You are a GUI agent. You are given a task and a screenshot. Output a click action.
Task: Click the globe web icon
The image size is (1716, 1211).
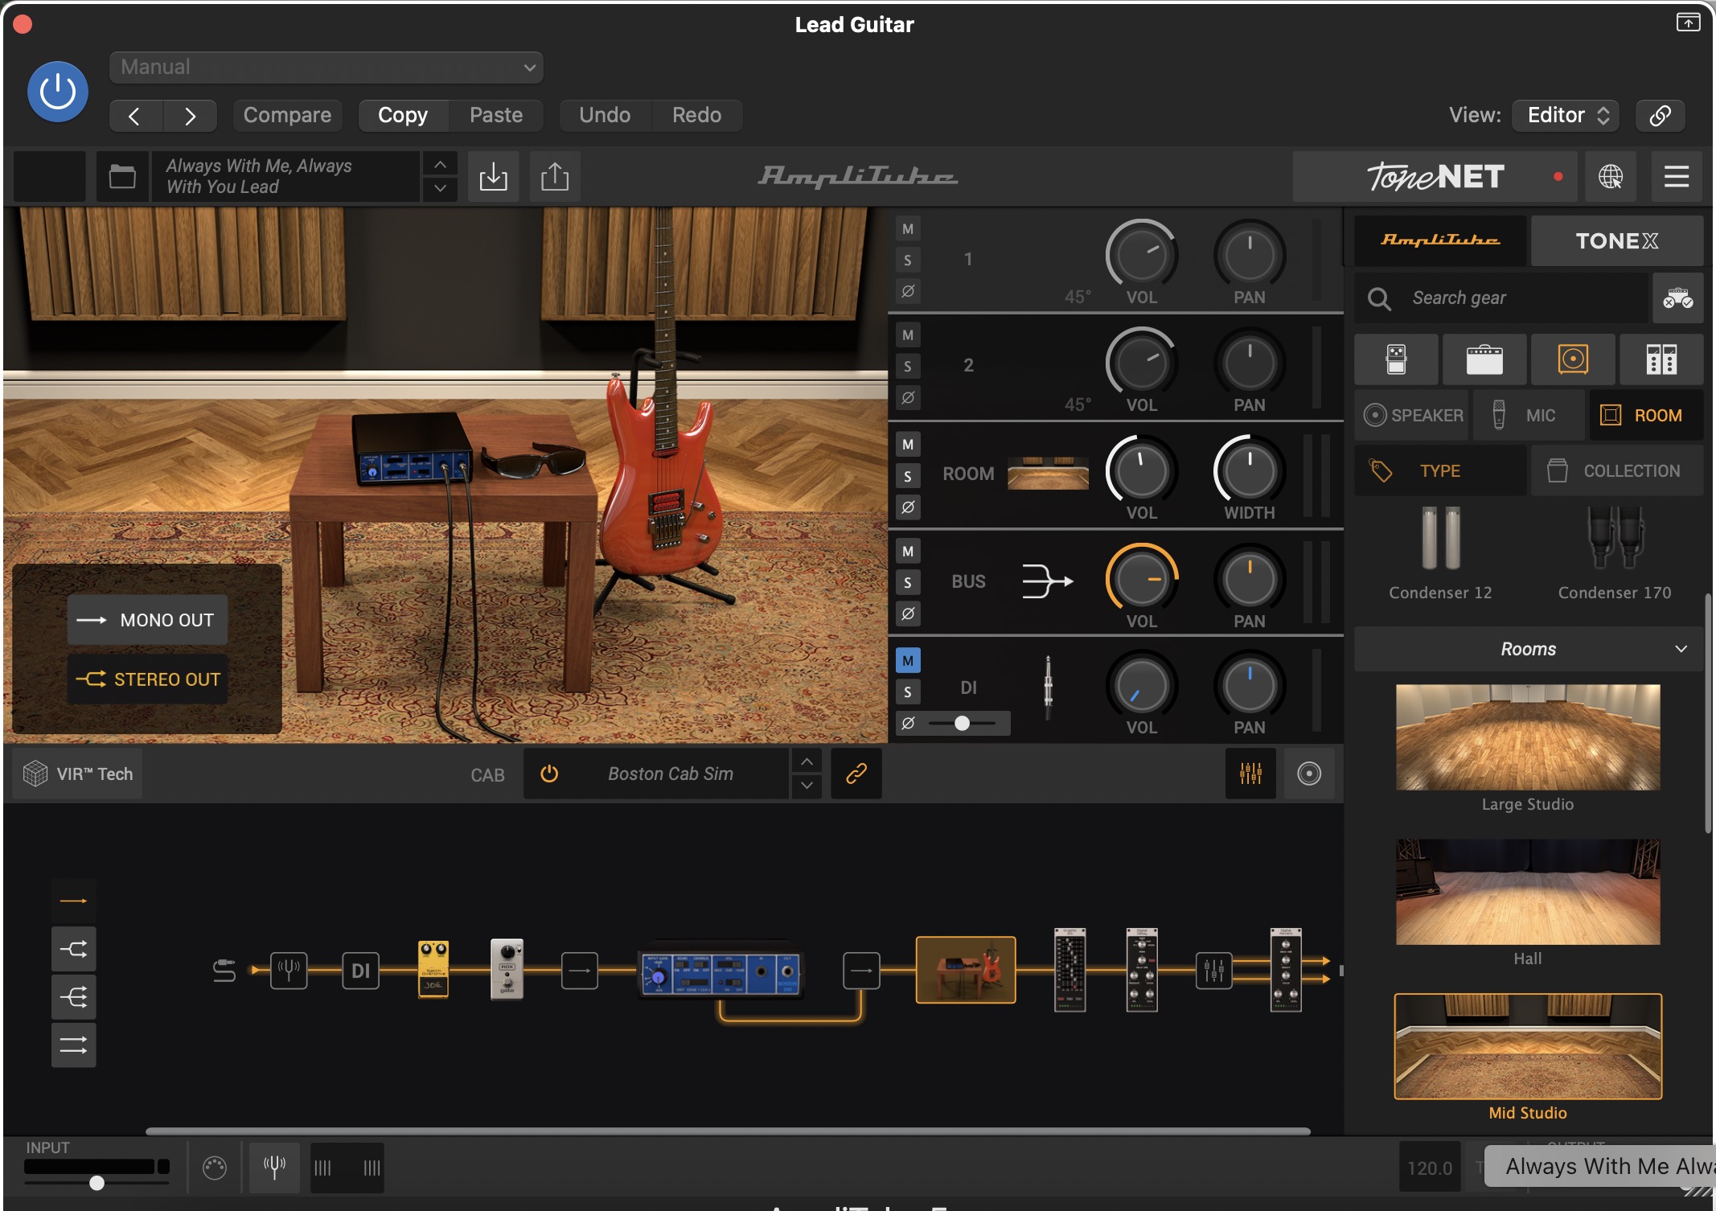click(x=1610, y=176)
